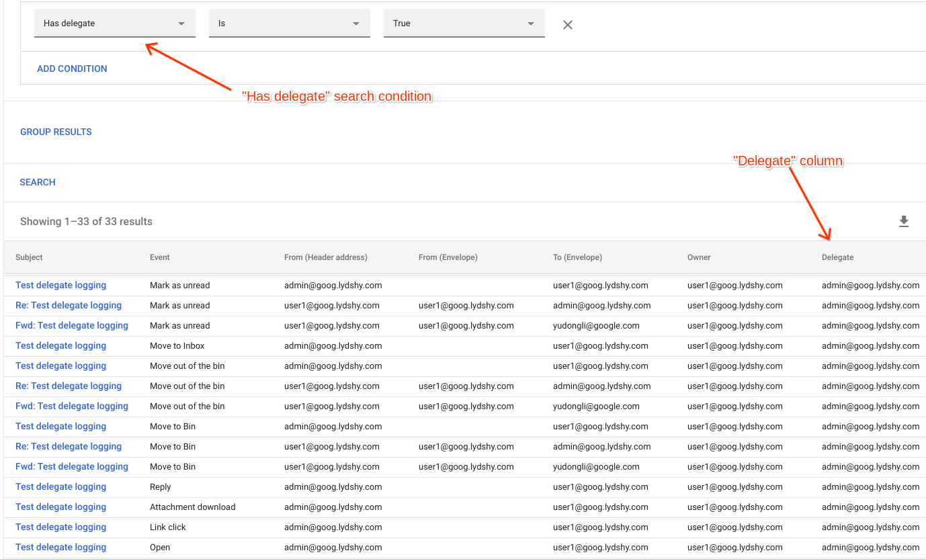
Task: Download results using the export icon
Action: click(x=904, y=222)
